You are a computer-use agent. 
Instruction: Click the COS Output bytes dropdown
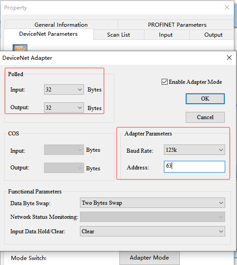64,168
